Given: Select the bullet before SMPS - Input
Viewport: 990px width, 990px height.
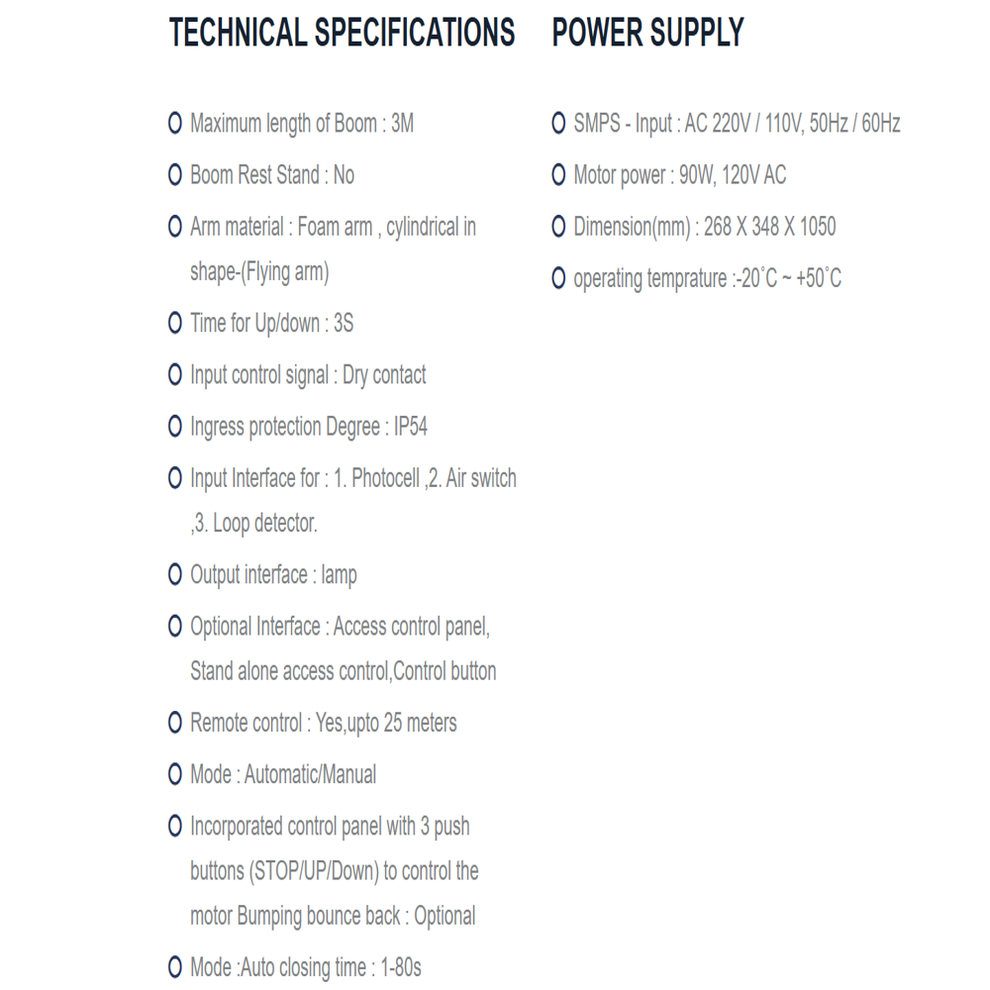Looking at the screenshot, I should (558, 123).
